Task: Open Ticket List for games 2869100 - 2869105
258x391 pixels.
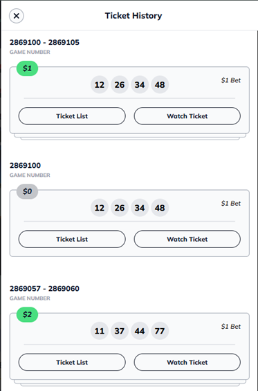Action: point(72,116)
